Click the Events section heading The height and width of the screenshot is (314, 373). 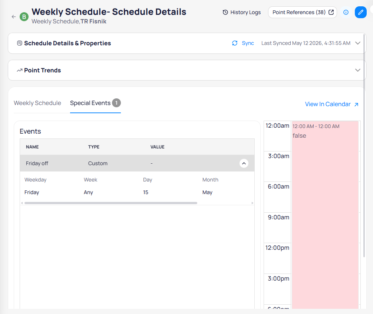(x=30, y=131)
